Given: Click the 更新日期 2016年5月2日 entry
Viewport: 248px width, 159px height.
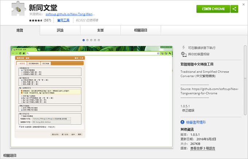Looking at the screenshot, I should (198, 139).
